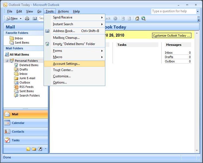Click the Print toolbar icon

point(27,18)
